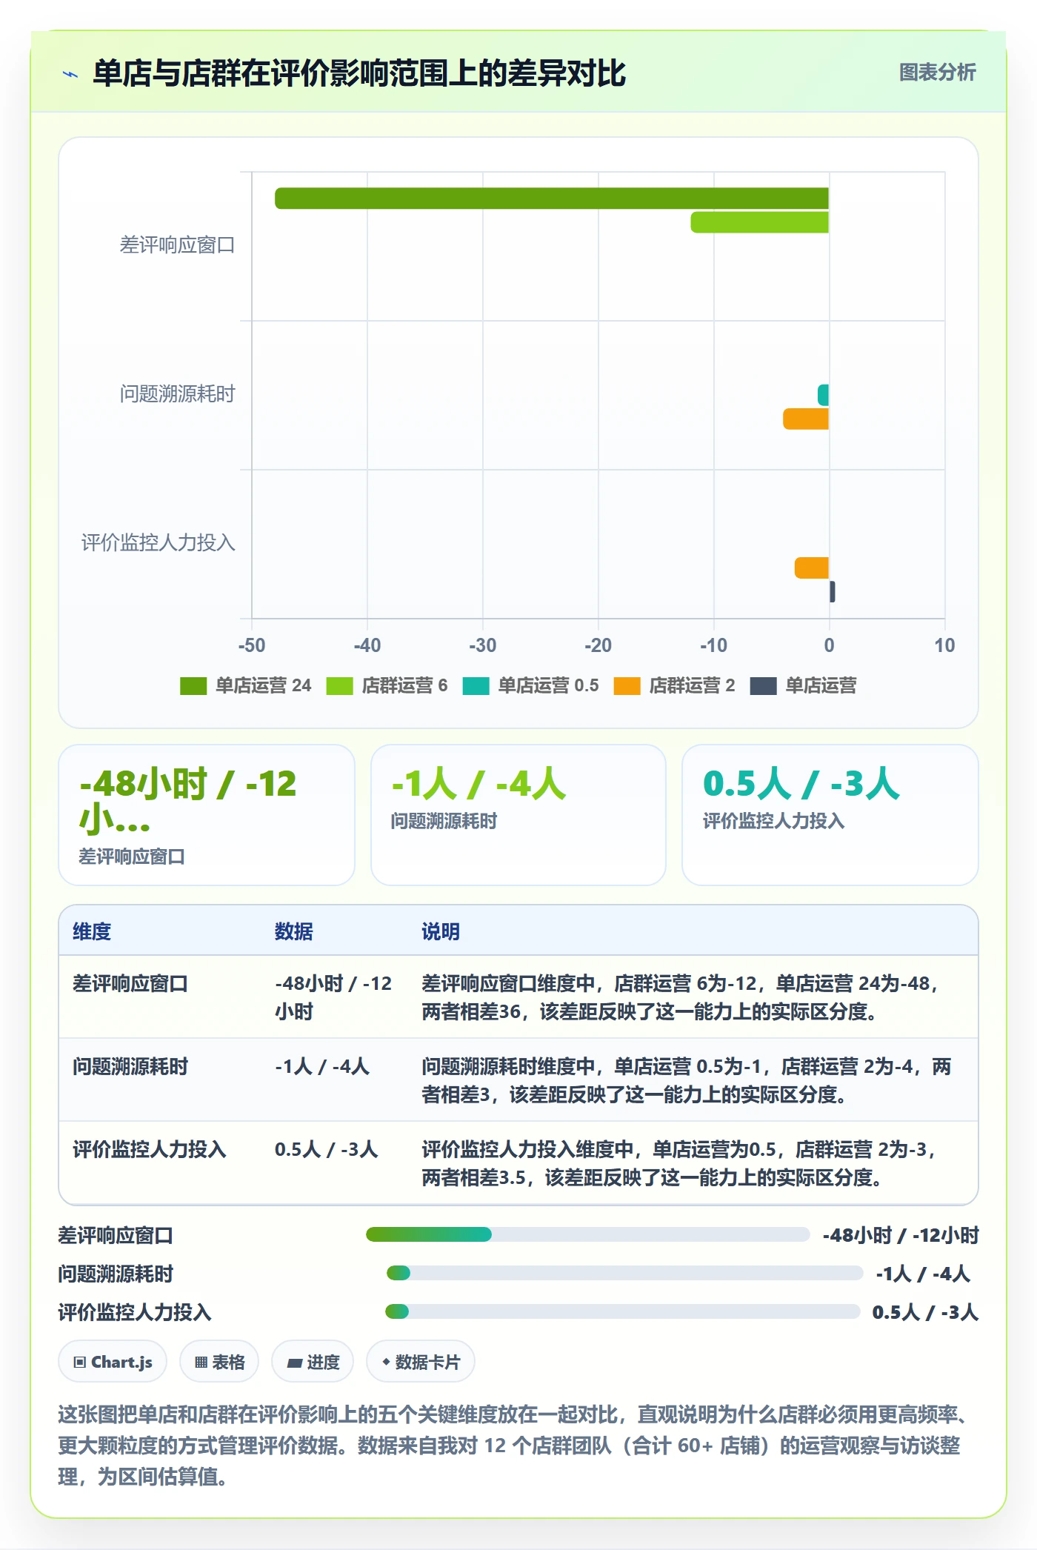
Task: Click the 维度 column header
Action: coord(92,931)
